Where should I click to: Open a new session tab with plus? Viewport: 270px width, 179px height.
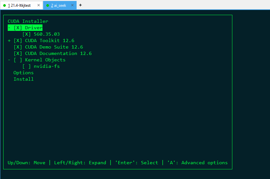coord(80,5)
